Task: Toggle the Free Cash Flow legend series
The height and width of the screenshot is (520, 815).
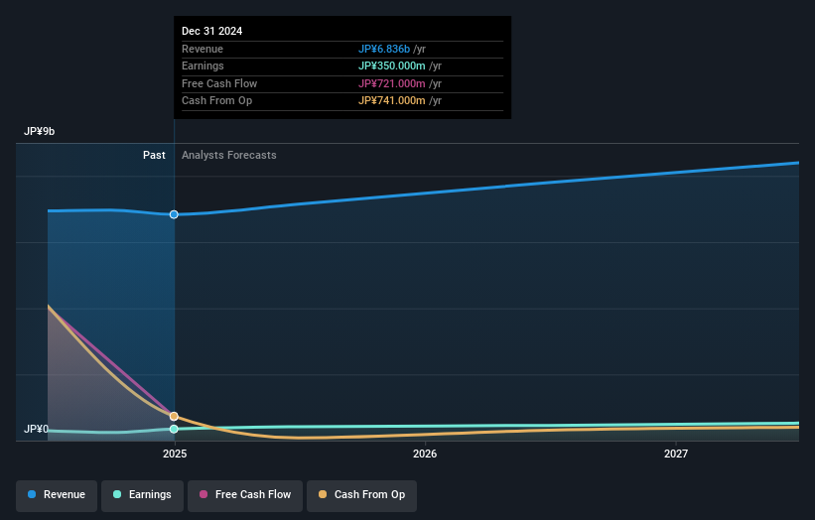Action: pos(245,495)
